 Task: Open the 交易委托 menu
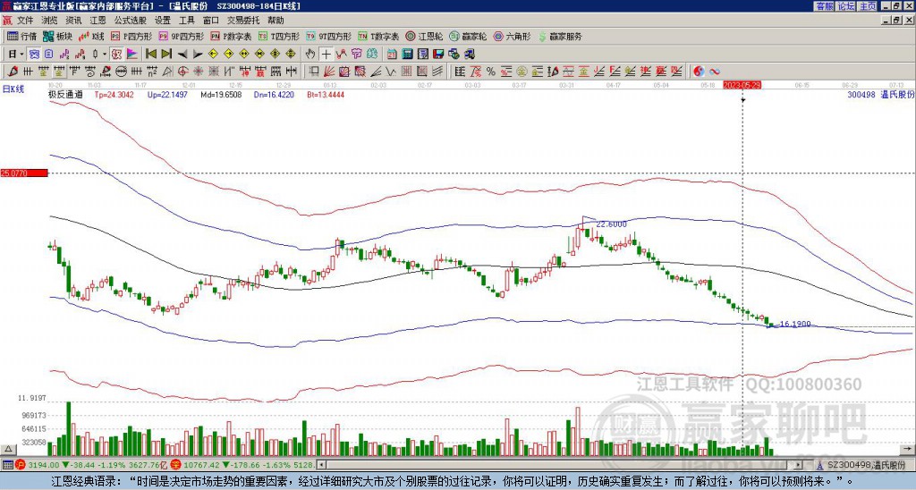click(243, 21)
